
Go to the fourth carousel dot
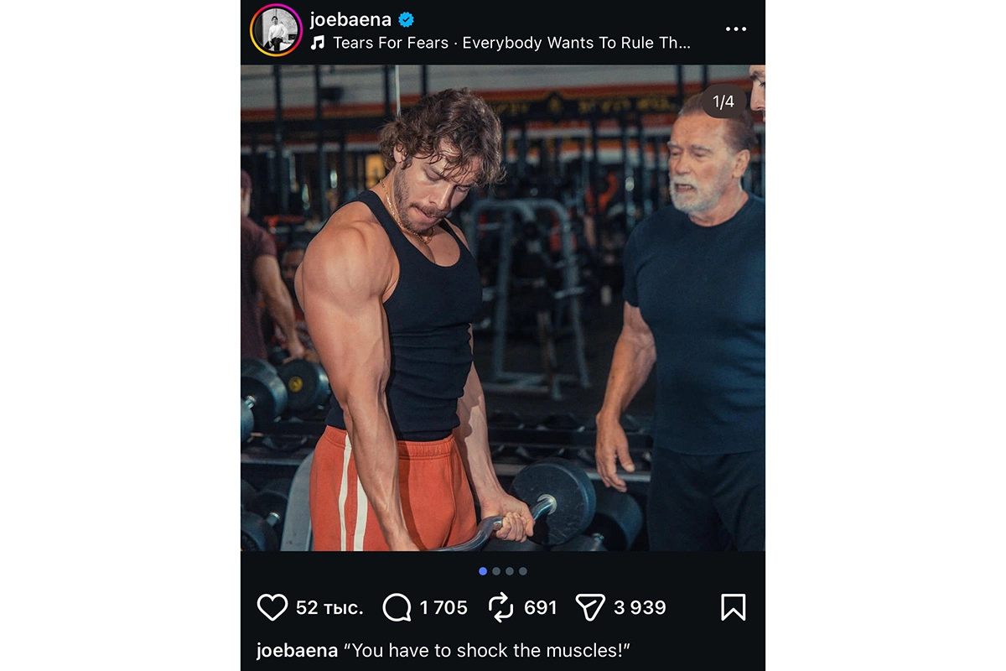(x=523, y=571)
